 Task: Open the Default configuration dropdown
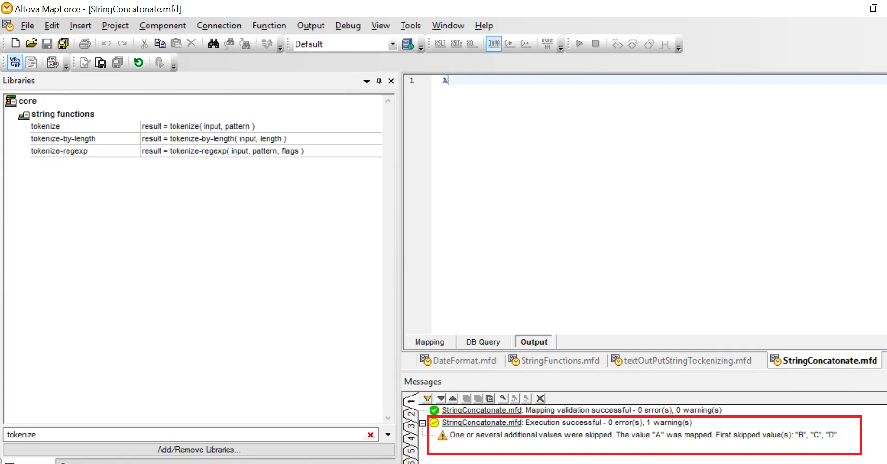[x=392, y=44]
